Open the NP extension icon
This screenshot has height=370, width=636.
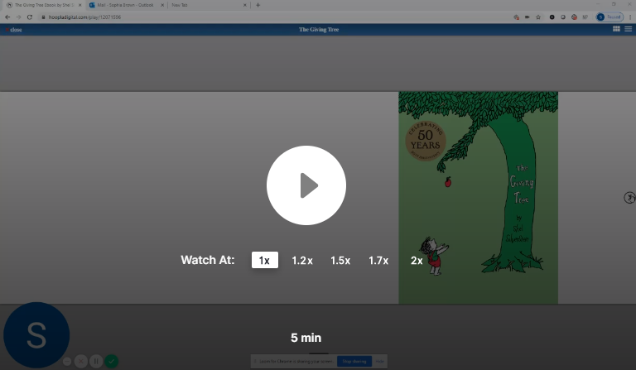pos(585,17)
